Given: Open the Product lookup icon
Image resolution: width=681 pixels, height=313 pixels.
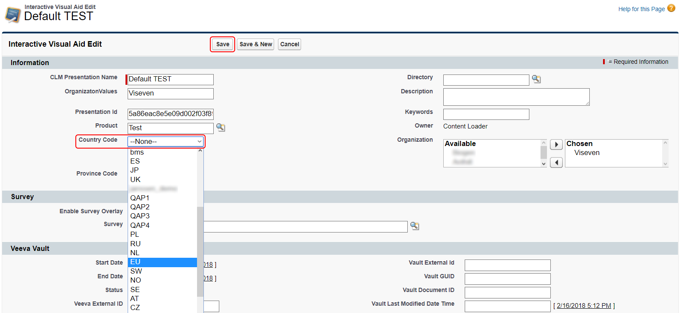Looking at the screenshot, I should tap(221, 128).
